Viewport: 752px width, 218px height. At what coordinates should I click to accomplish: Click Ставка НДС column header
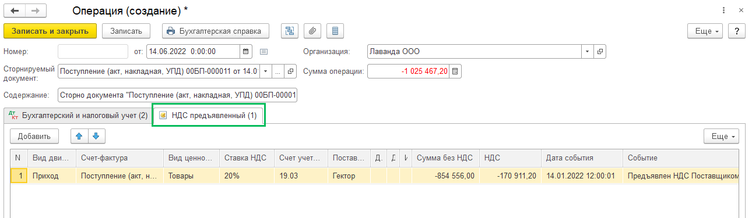click(x=247, y=158)
